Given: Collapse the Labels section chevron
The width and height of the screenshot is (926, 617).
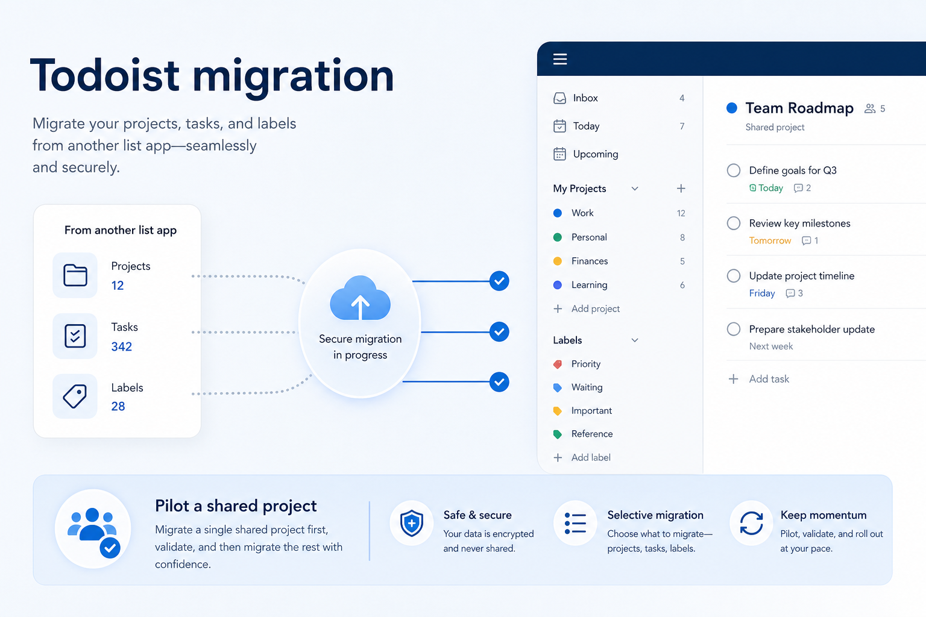Looking at the screenshot, I should (x=635, y=340).
